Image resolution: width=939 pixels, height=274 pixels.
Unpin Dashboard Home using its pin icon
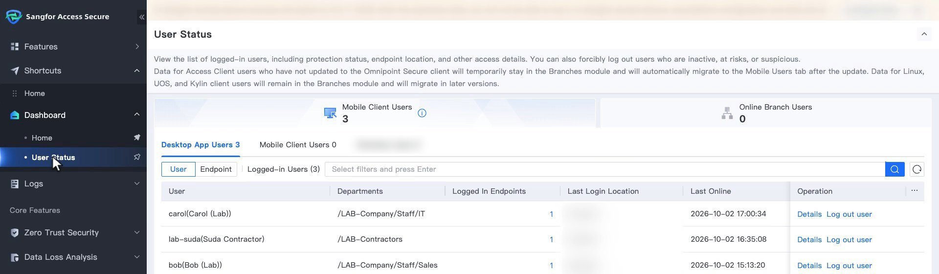(137, 137)
